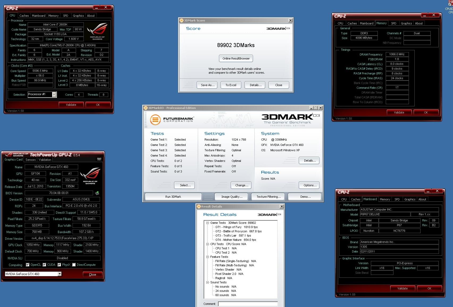Click Validate in mainboard CPU-Z window

pos(402,288)
